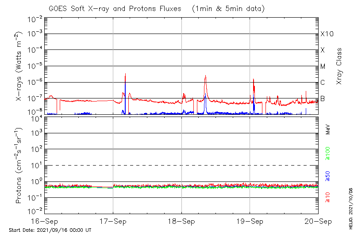Viewport: 354px width, 234px height.
Task: Click the Start Date text at bottom
Action: coord(50,230)
